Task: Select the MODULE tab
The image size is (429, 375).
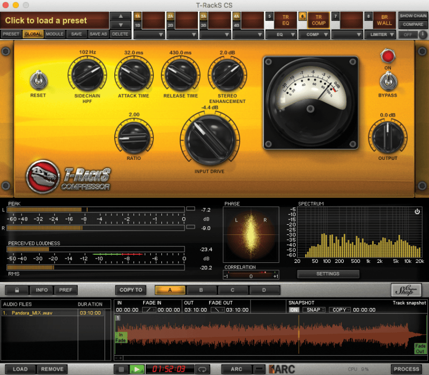Action: coord(55,34)
